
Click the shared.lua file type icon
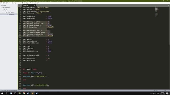[x=7, y=14]
